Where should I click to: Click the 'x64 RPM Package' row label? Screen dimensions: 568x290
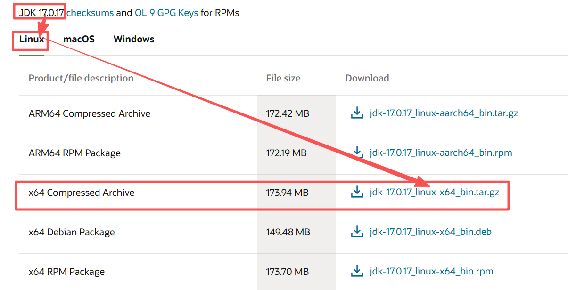tap(66, 272)
